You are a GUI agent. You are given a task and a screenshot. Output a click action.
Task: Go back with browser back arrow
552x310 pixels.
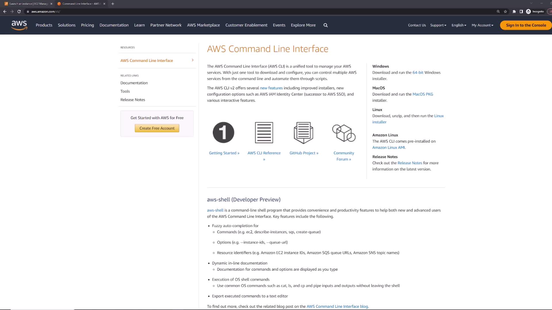[x=5, y=11]
